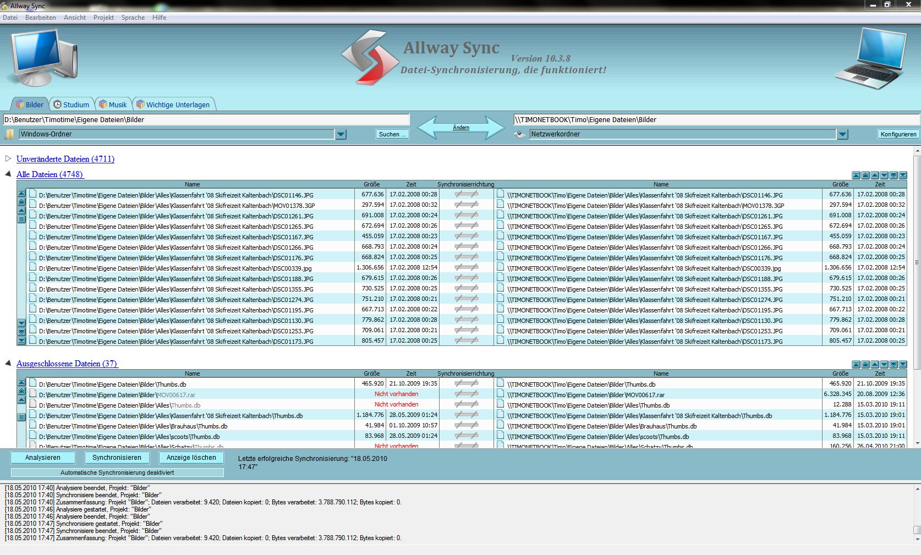Open Ausgeschlossene Dateien (37) link
The width and height of the screenshot is (921, 555).
pyautogui.click(x=67, y=364)
